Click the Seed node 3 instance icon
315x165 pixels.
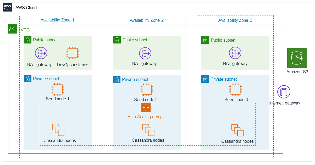click(236, 90)
